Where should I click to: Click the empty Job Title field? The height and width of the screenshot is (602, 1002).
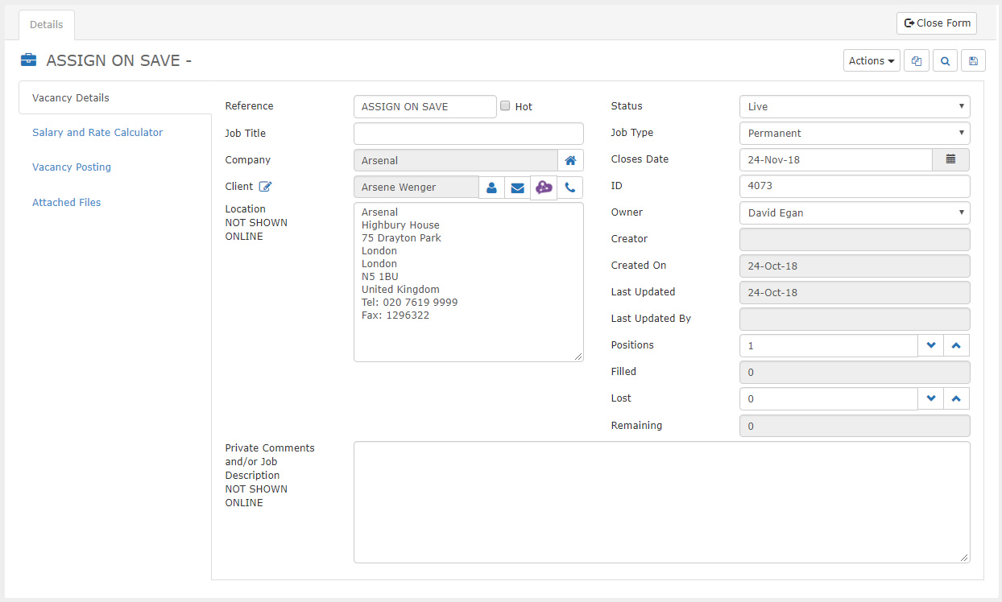pyautogui.click(x=469, y=134)
